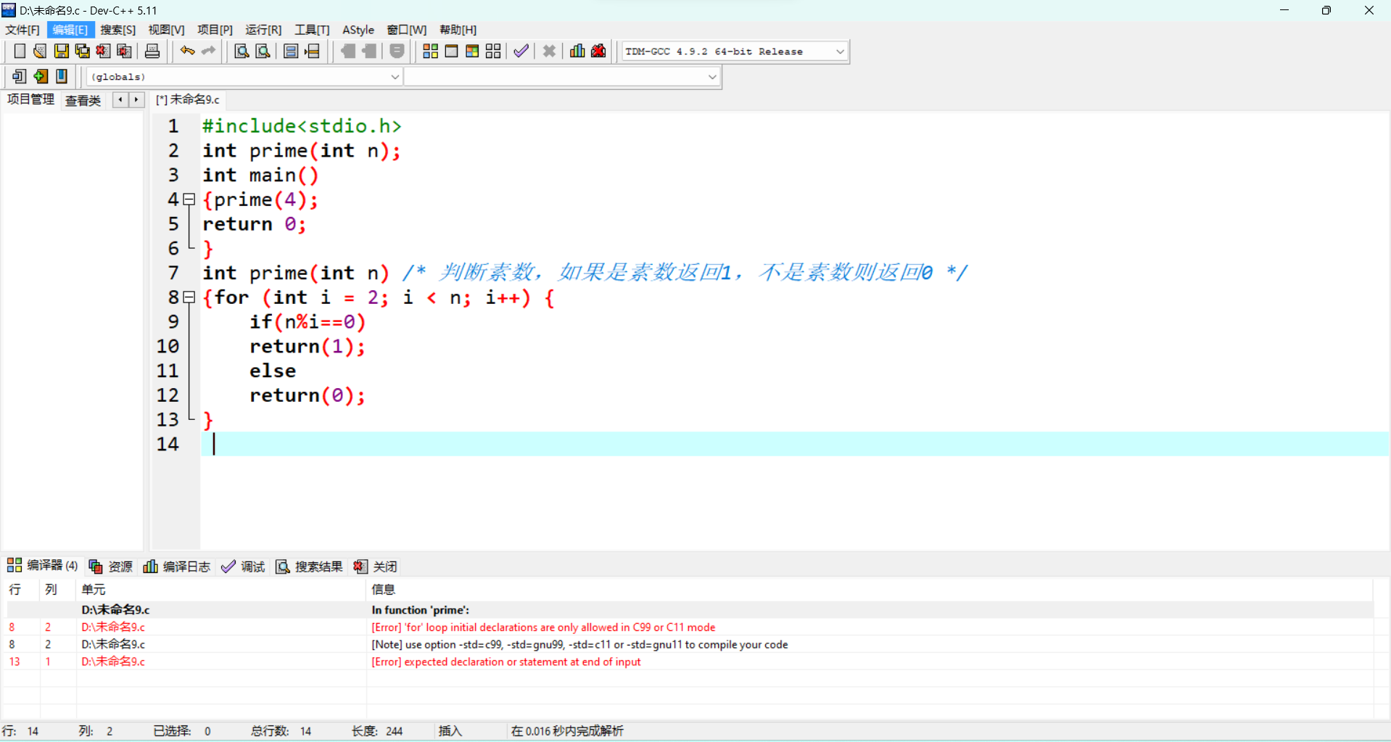Click the Compile four-colored grid icon
This screenshot has height=742, width=1391.
pos(430,51)
